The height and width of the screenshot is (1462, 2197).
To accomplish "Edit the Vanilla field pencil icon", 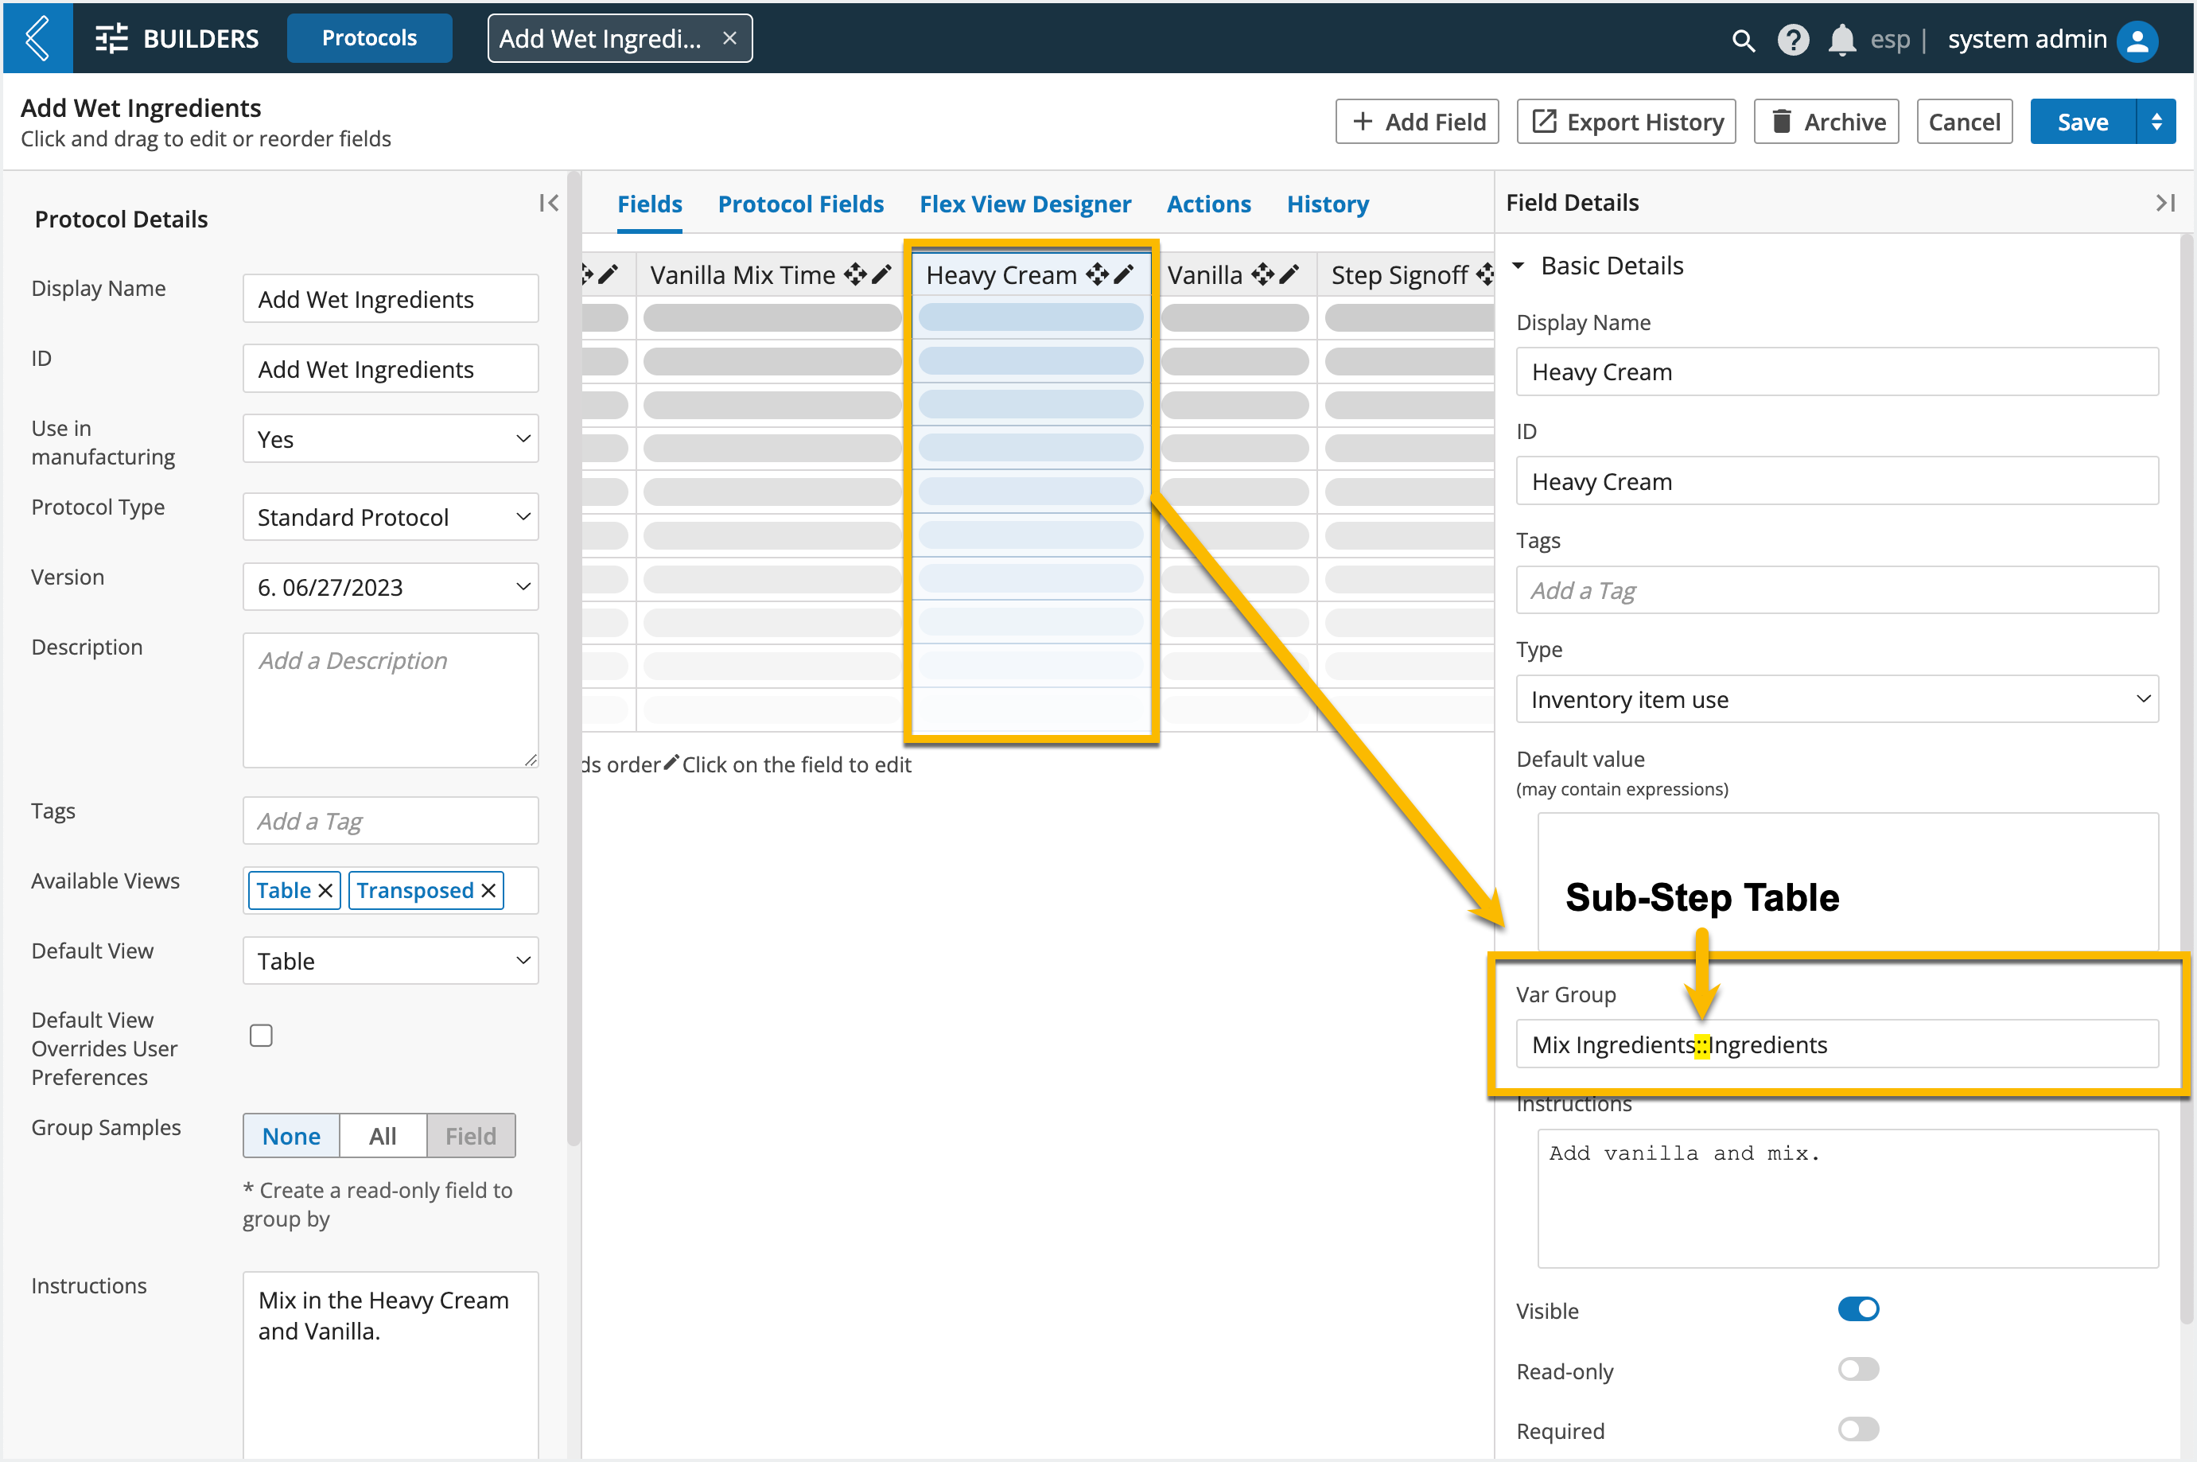I will (x=1288, y=274).
